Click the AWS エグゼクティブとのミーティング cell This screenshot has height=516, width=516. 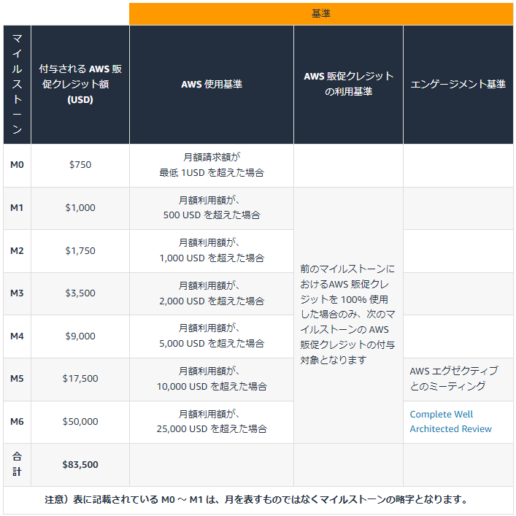pyautogui.click(x=458, y=379)
